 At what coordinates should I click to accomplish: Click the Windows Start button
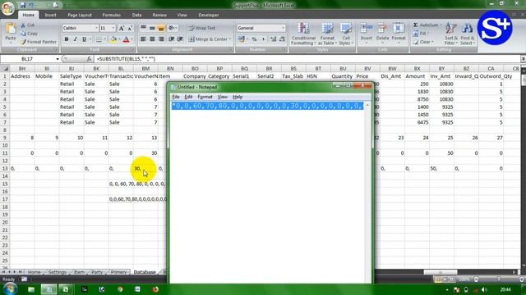[x=10, y=289]
